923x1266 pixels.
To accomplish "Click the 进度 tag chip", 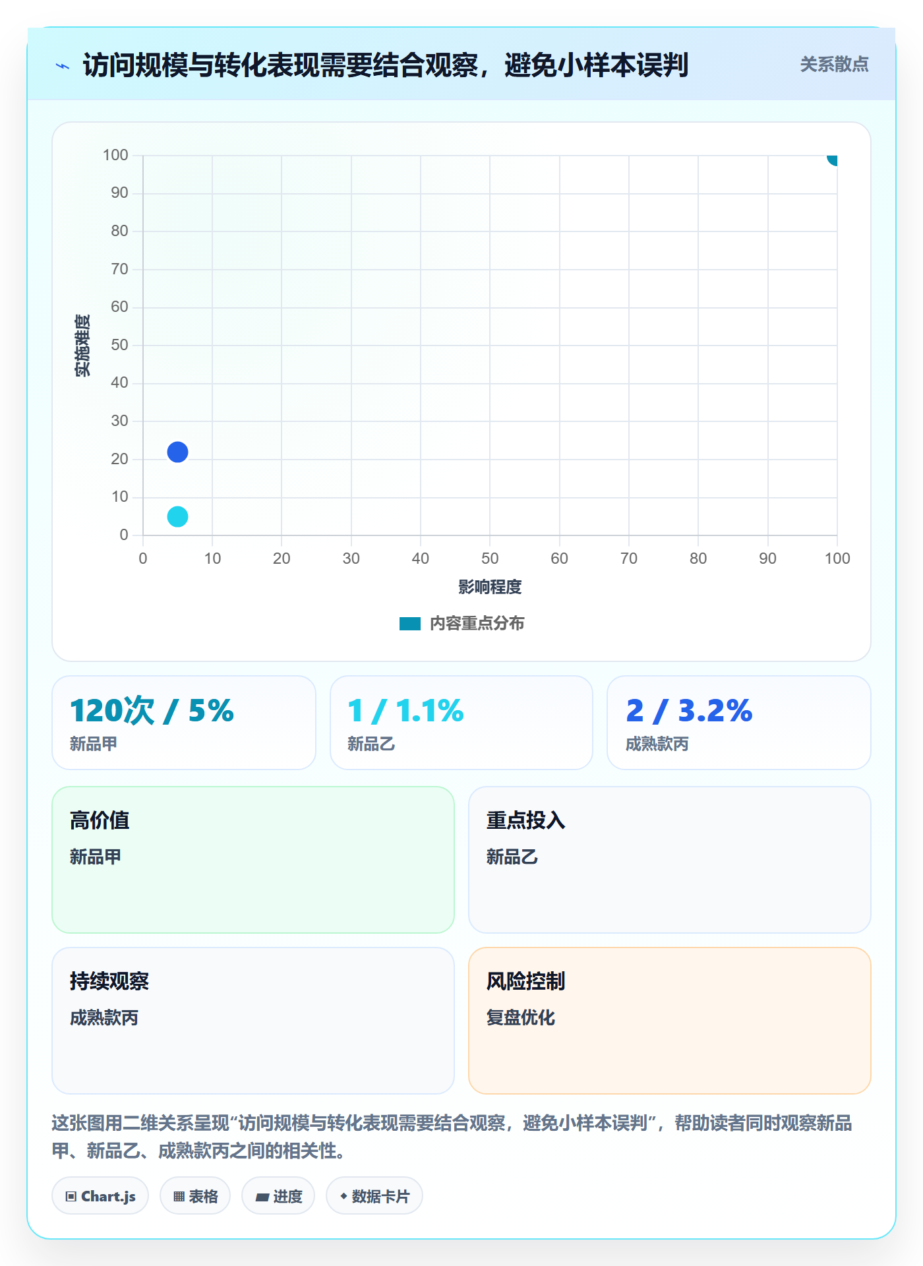I will [x=278, y=1195].
